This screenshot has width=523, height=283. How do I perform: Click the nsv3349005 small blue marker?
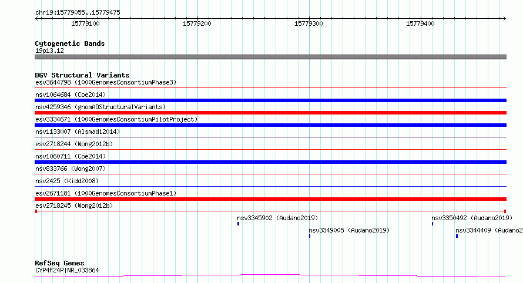[310, 236]
